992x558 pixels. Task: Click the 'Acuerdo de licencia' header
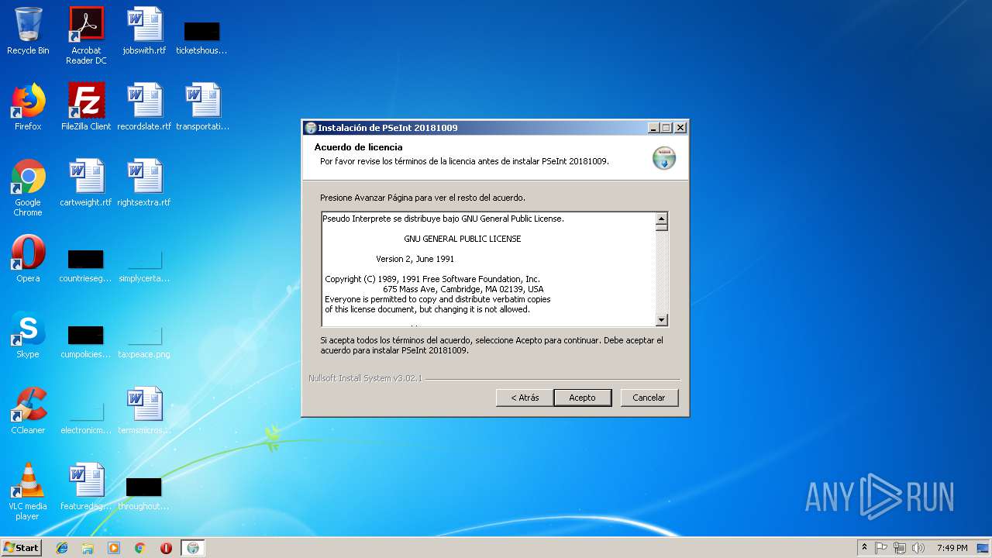pyautogui.click(x=358, y=147)
